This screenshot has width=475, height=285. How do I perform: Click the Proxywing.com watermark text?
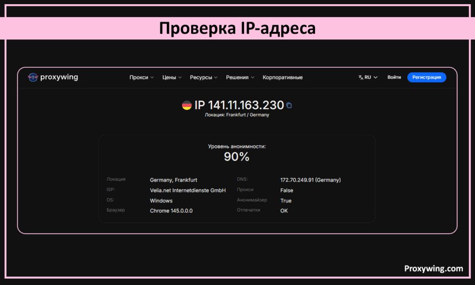pyautogui.click(x=433, y=268)
